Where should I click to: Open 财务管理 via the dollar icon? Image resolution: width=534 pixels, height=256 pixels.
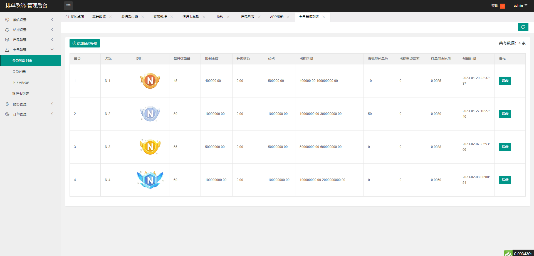click(x=7, y=104)
